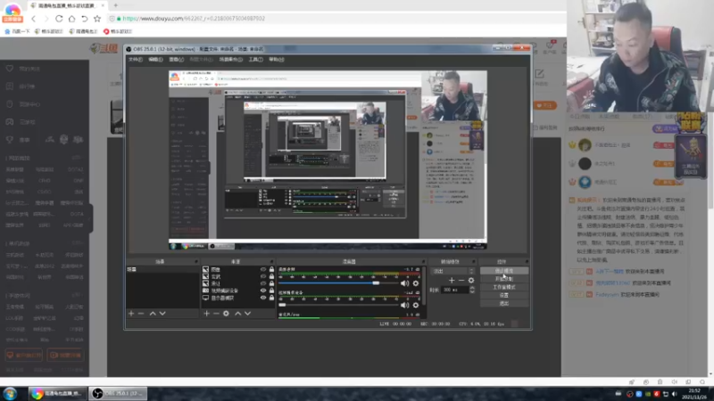714x401 pixels.
Task: Move scene down with Scenes panel down arrow
Action: pyautogui.click(x=162, y=314)
